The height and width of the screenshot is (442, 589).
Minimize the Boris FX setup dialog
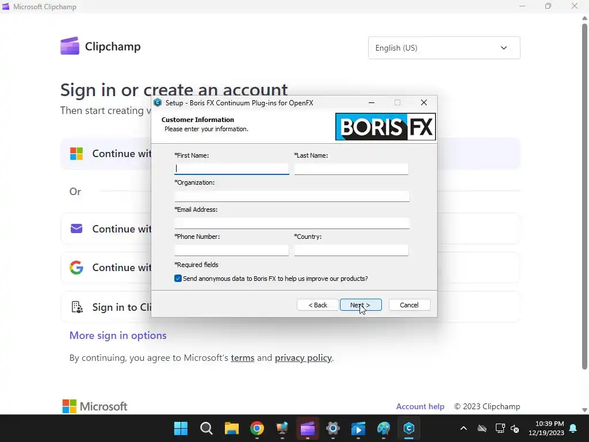pos(372,102)
